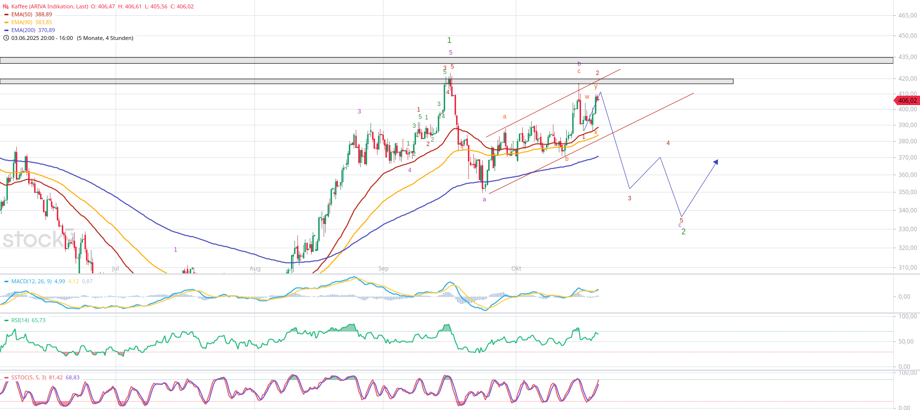
Task: Click the Okt month label on time axis
Action: (516, 268)
